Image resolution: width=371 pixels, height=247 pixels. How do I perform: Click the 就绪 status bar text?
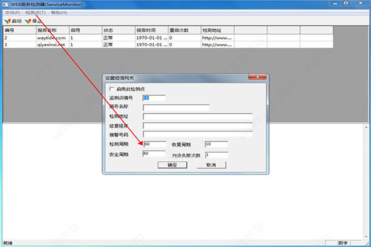8,243
